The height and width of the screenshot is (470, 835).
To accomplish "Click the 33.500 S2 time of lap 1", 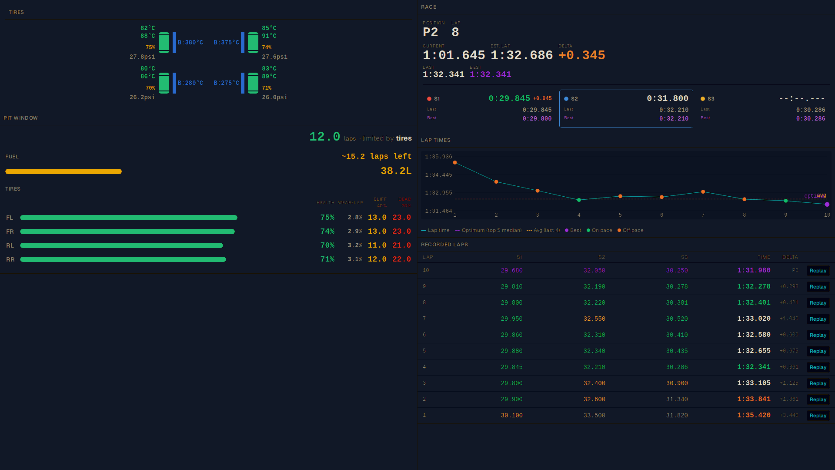I will (595, 416).
